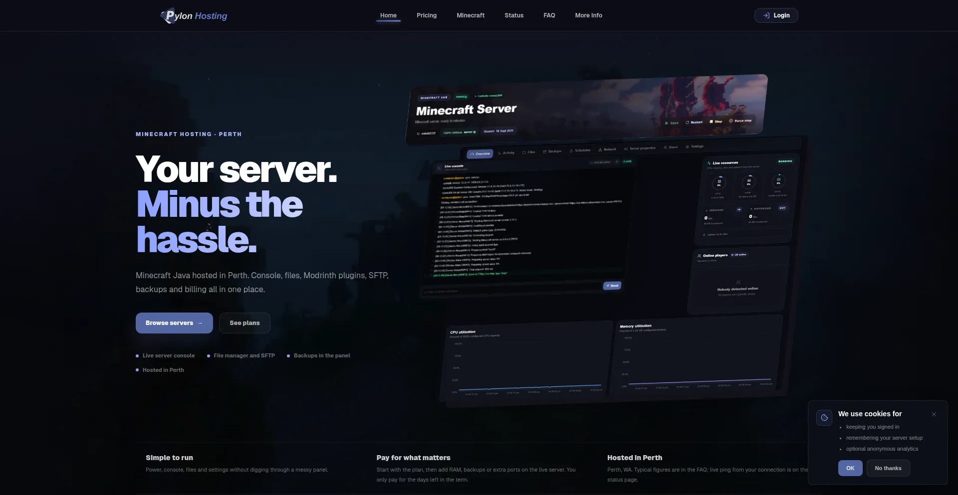
Task: Select the Network tab in the preview
Action: coord(607,149)
